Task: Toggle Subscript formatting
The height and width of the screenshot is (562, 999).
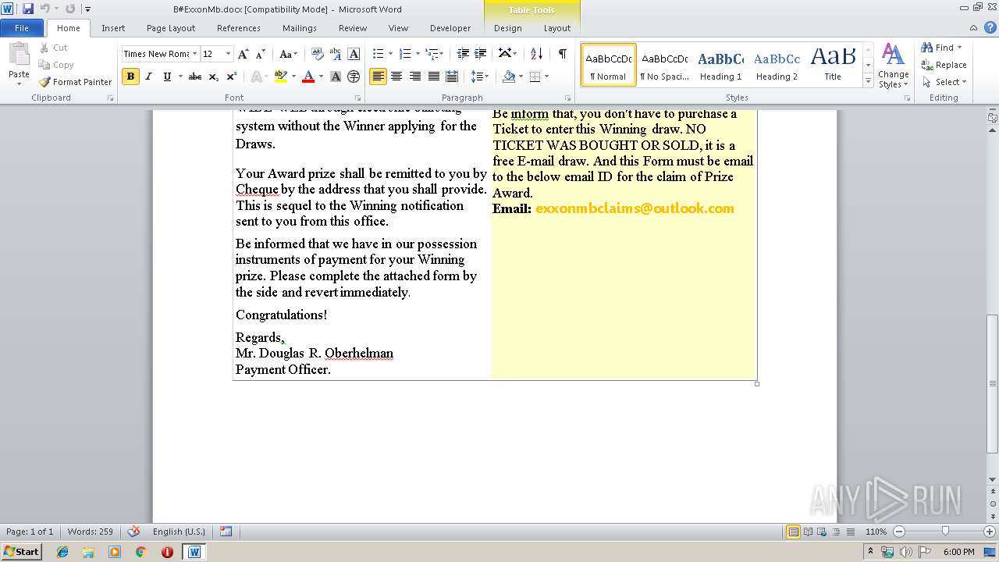Action: point(213,76)
